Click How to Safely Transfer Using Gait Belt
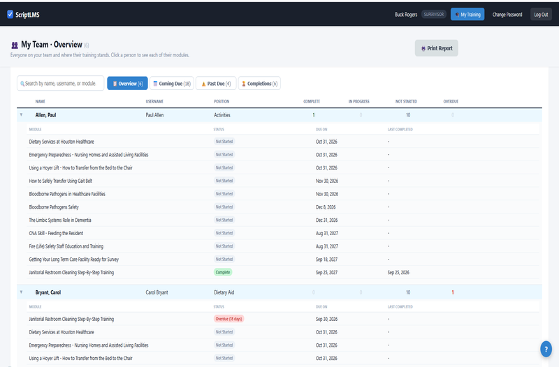 (x=61, y=181)
